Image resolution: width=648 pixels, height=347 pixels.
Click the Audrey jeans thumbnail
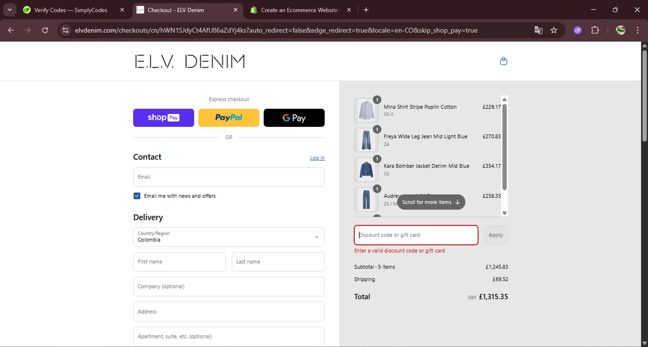(x=366, y=199)
